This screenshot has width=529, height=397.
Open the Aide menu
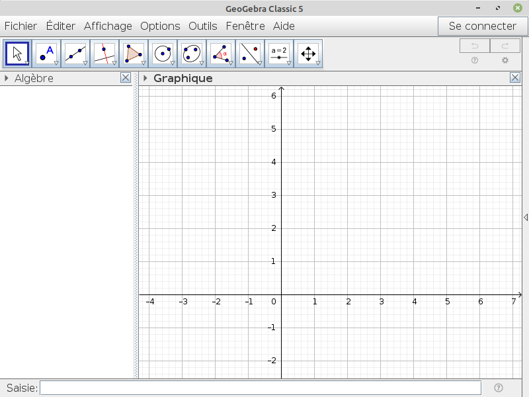[x=284, y=26]
